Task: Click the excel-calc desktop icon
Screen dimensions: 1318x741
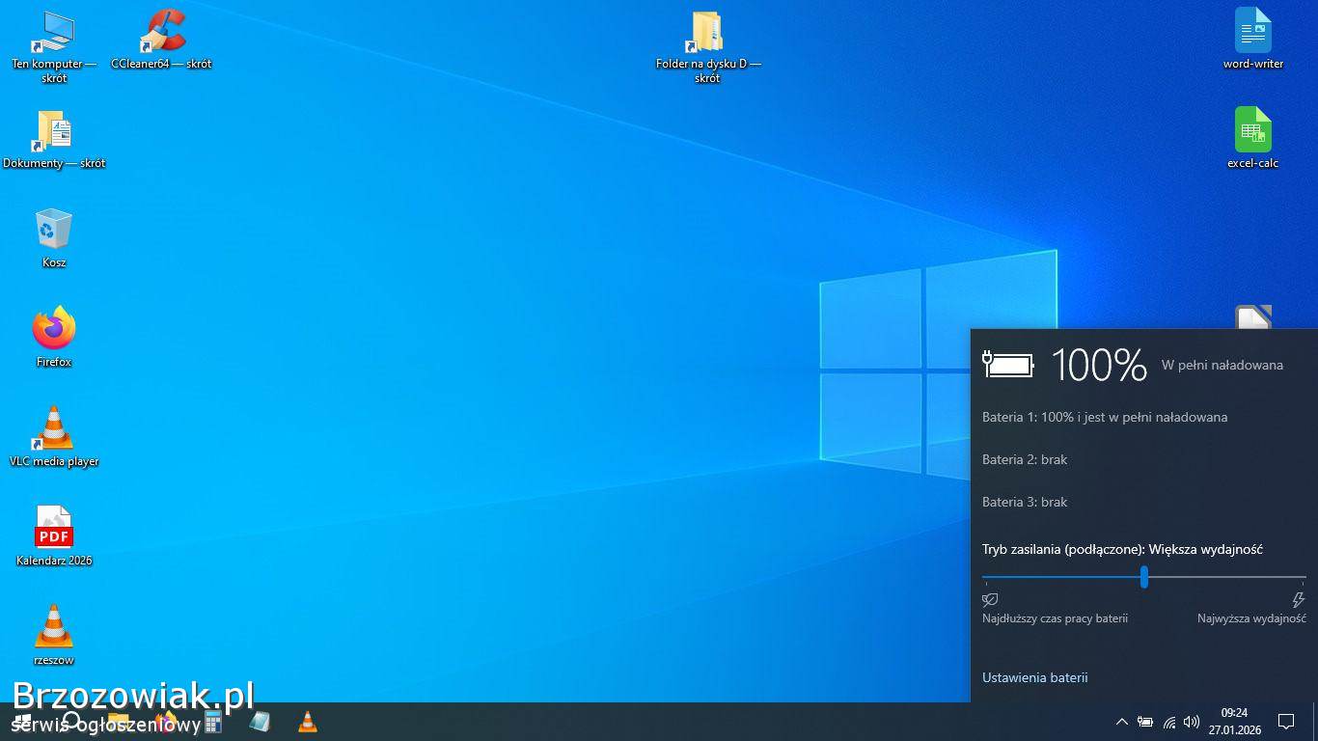Action: tap(1252, 131)
